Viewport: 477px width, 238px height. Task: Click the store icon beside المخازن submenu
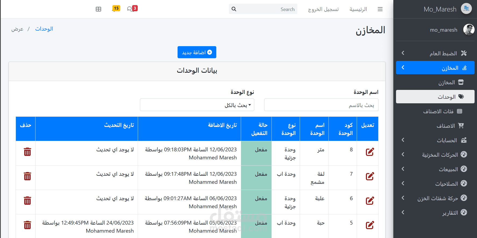(x=461, y=82)
